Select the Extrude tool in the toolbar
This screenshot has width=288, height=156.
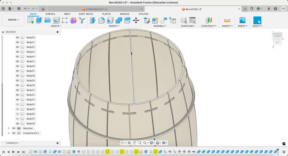coord(39,20)
